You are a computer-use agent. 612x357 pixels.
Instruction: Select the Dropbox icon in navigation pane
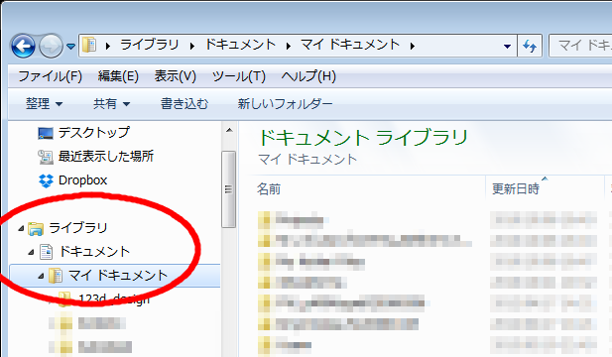pyautogui.click(x=46, y=180)
